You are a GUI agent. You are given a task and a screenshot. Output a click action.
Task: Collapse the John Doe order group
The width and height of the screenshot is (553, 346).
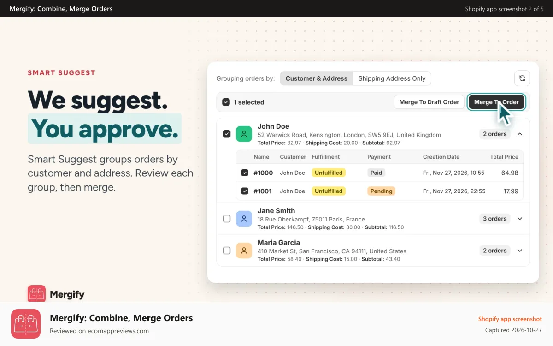coord(520,134)
